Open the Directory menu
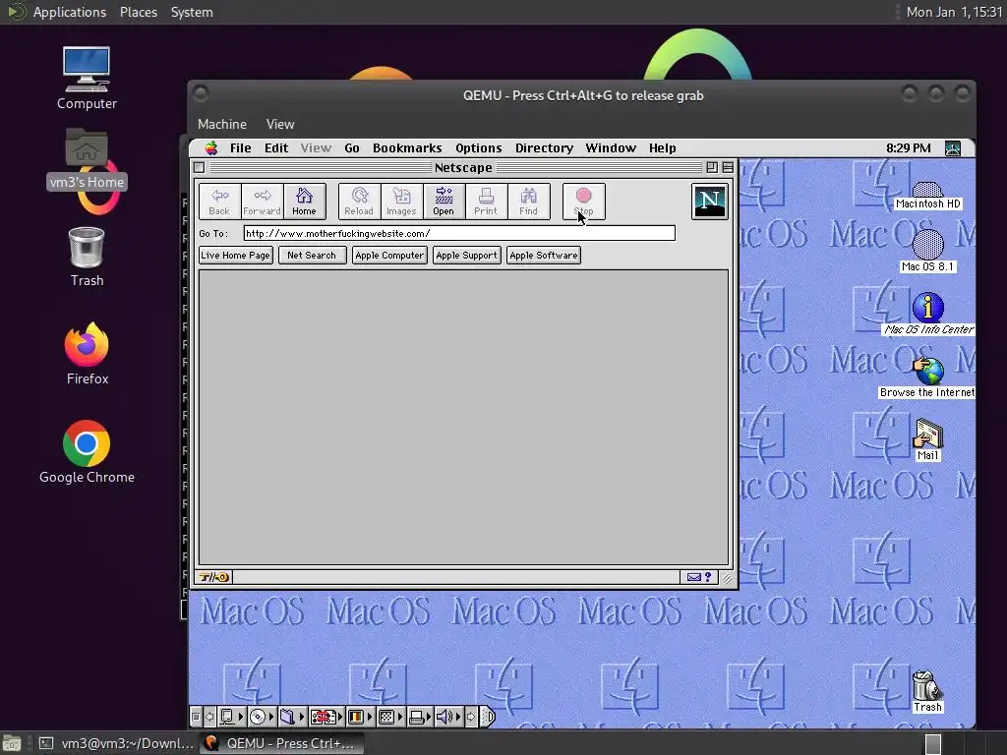 point(544,148)
